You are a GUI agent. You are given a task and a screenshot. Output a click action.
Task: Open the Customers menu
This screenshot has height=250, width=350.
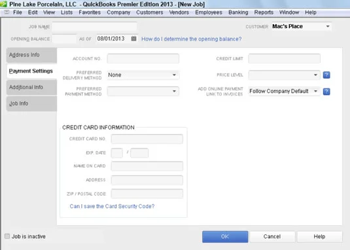150,12
